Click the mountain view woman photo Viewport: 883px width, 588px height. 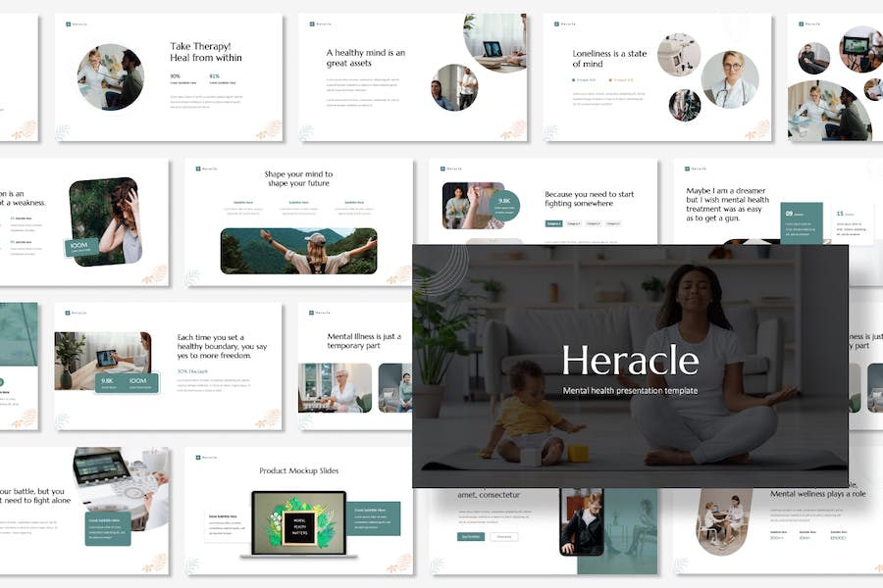[x=298, y=251]
